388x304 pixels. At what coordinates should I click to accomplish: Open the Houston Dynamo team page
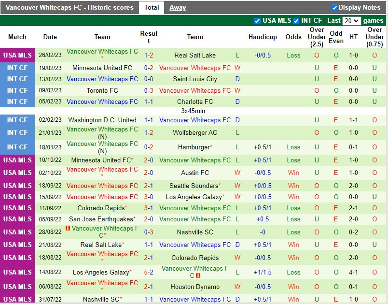195,286
